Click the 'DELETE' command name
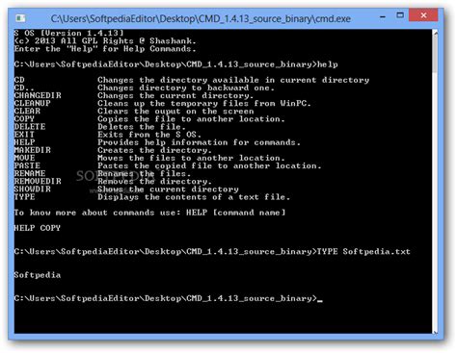The width and height of the screenshot is (457, 353). 30,127
